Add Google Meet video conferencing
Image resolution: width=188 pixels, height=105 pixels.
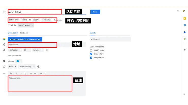click(25, 39)
